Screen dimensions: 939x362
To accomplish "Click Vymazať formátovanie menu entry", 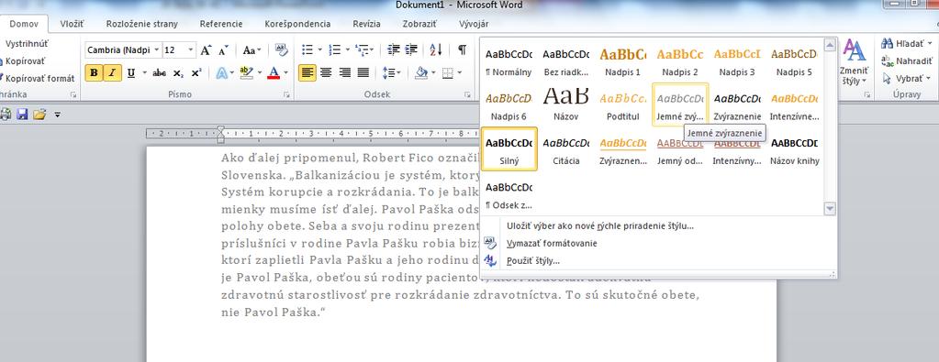I will point(552,244).
